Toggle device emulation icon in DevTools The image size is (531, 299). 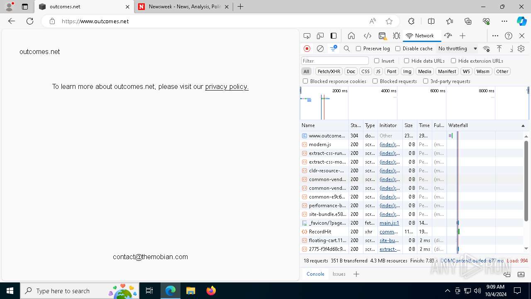(320, 36)
